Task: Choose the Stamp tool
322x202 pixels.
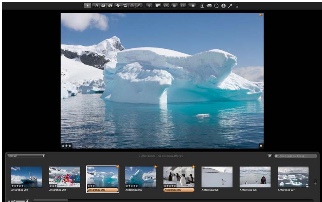Action: [x=110, y=6]
